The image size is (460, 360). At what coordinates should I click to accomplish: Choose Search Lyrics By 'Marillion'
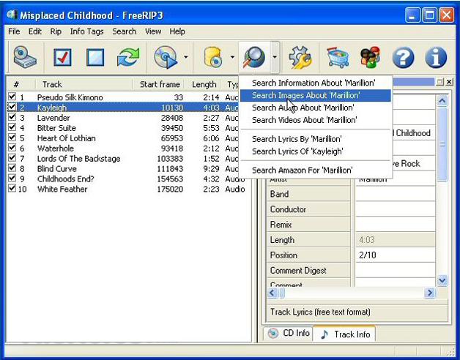click(316, 139)
